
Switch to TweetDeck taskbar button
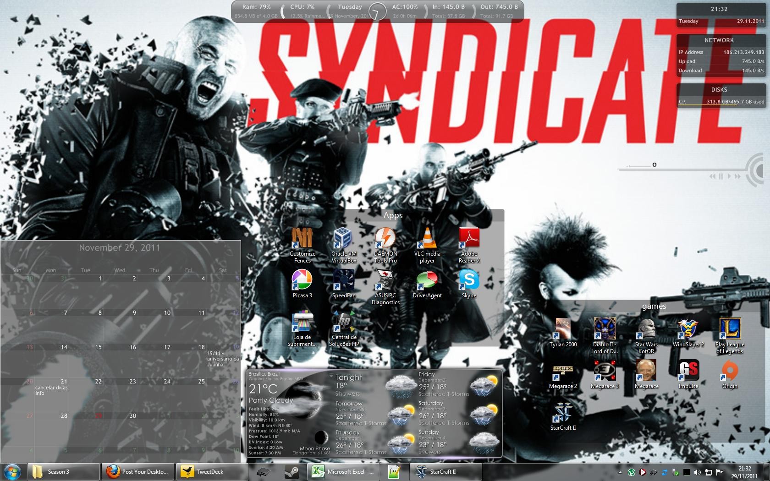(x=212, y=471)
